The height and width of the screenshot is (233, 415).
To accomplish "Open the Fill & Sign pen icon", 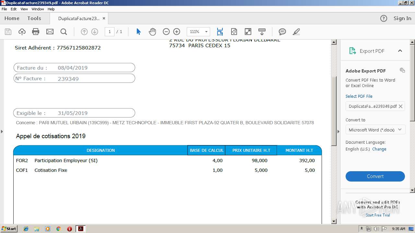I will pyautogui.click(x=296, y=32).
